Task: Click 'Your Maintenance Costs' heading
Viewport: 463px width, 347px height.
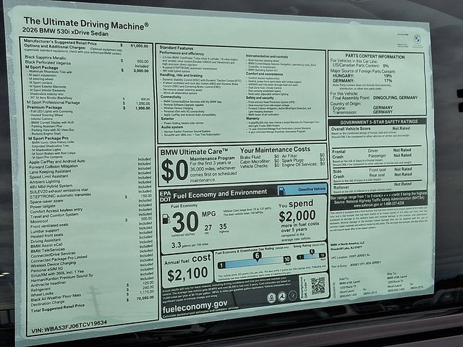Action: [275, 150]
